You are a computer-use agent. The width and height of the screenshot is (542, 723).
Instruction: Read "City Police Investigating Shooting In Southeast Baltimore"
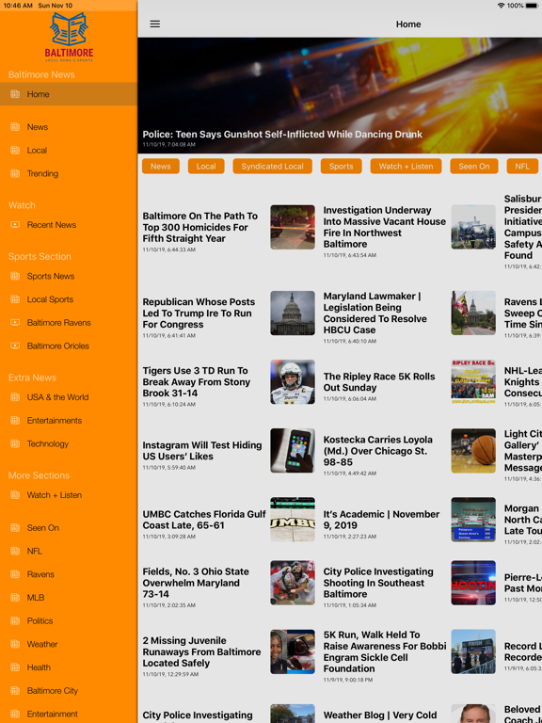click(x=378, y=583)
